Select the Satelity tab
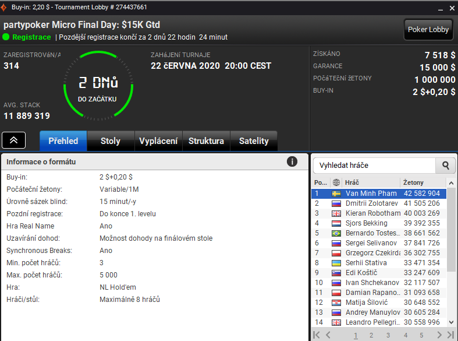The image size is (458, 341). [254, 141]
